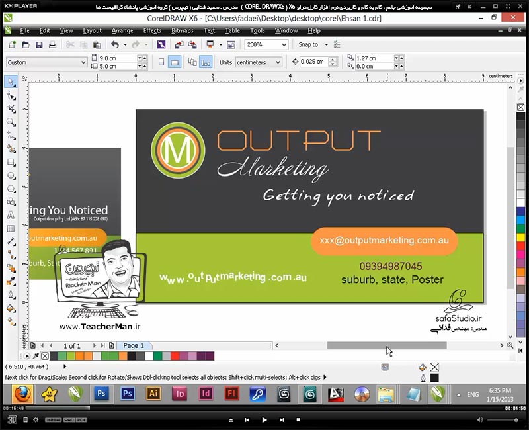
Task: Open the Arrange menu
Action: (x=122, y=30)
